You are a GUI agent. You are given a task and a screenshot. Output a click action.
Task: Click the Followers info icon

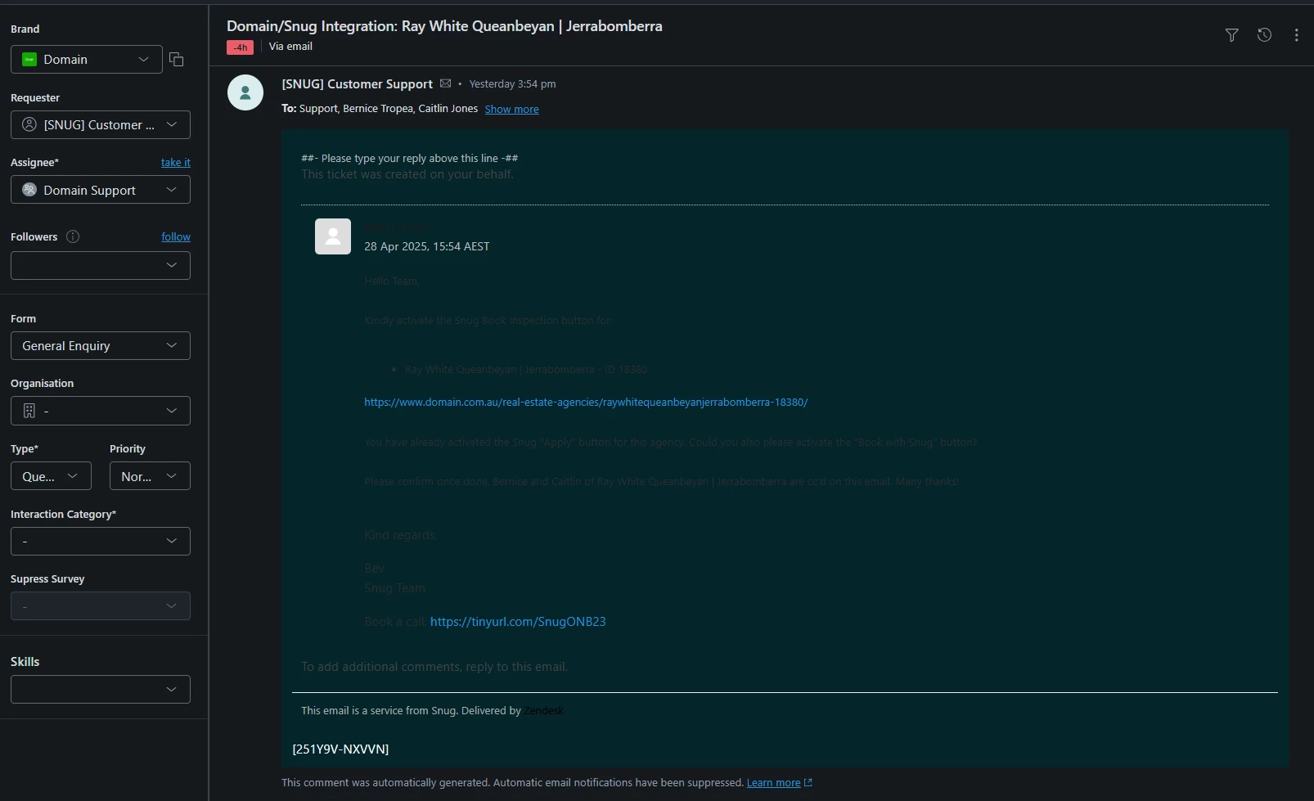point(73,236)
